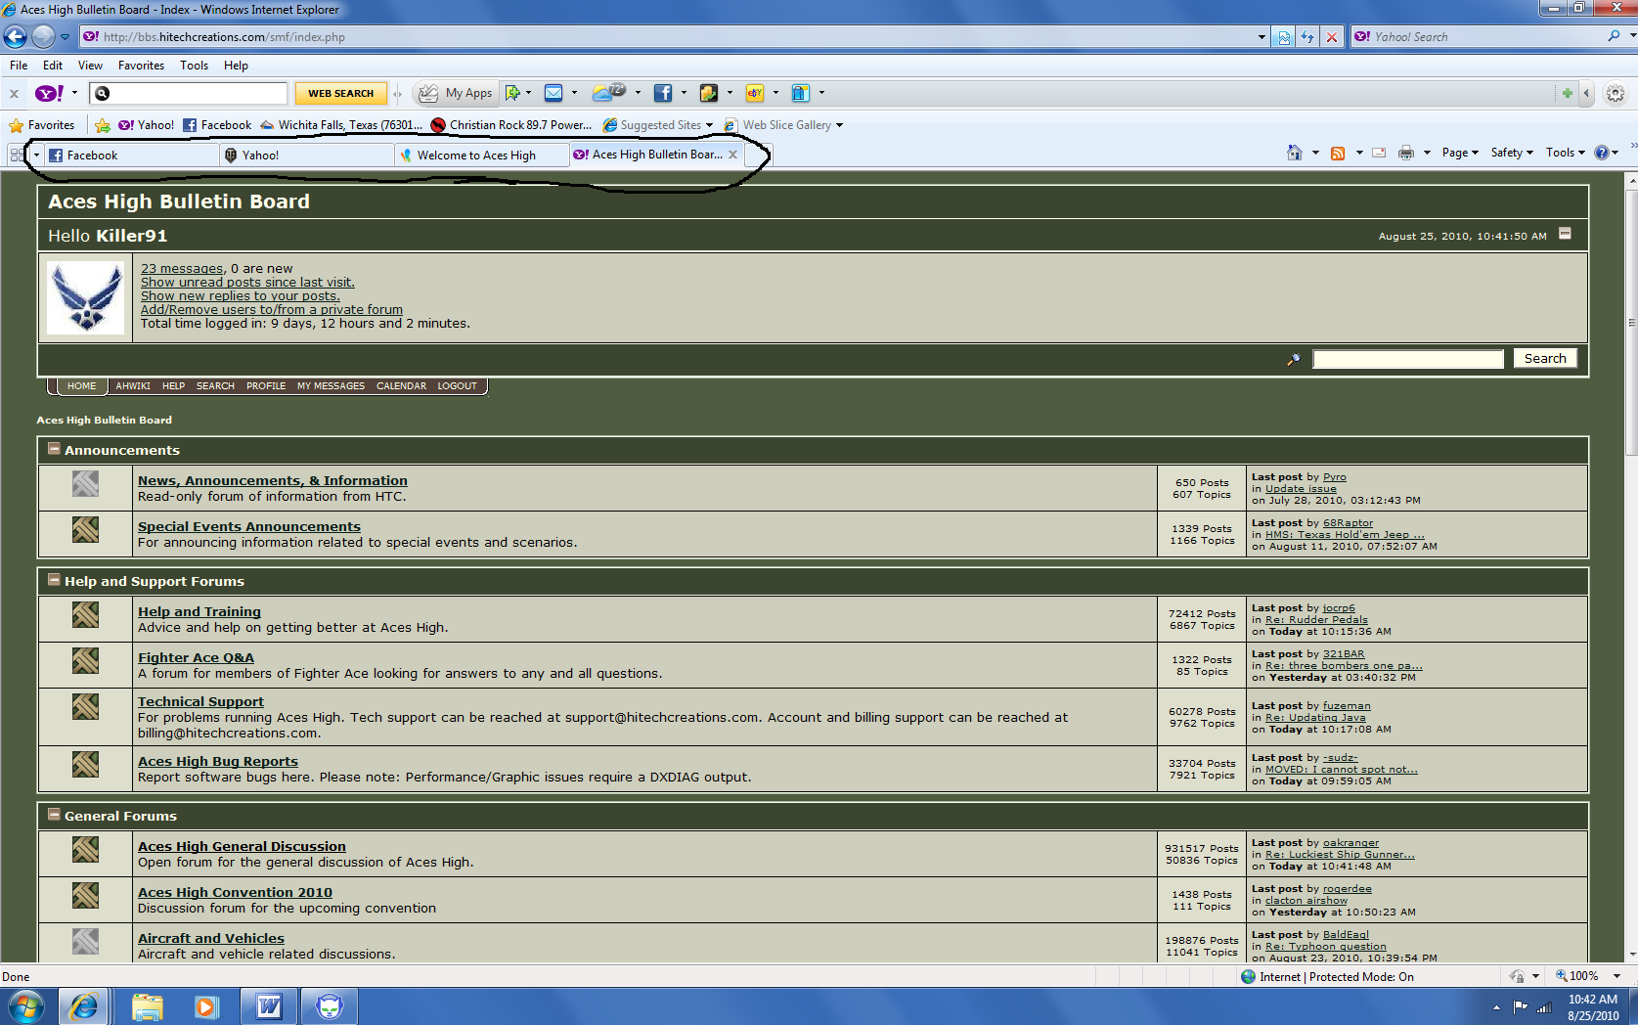Open the Aces High Bug Reports board
Screen dimensions: 1638x1025
[x=218, y=761]
